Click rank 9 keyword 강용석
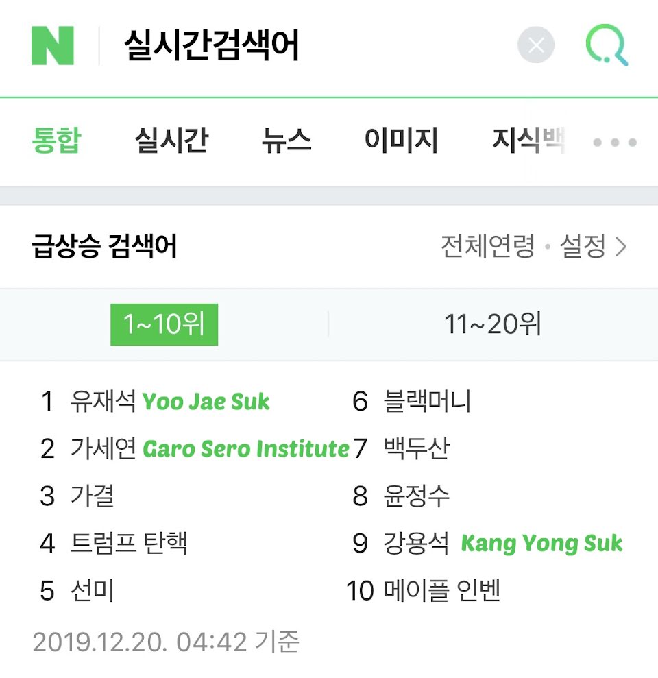 416,543
